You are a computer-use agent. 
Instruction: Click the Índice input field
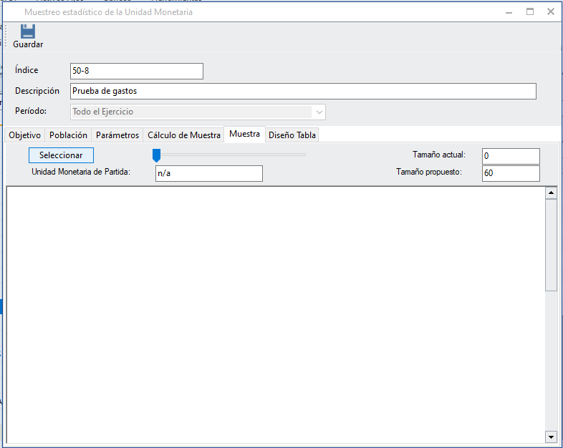tap(136, 71)
